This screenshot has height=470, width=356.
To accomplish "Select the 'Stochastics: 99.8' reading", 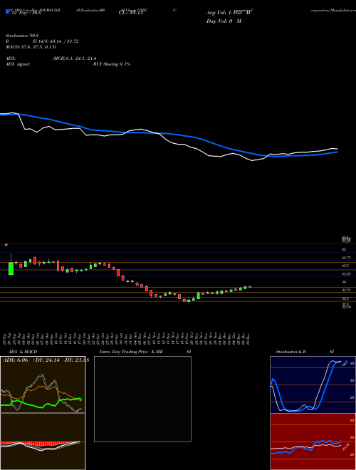I will [23, 36].
